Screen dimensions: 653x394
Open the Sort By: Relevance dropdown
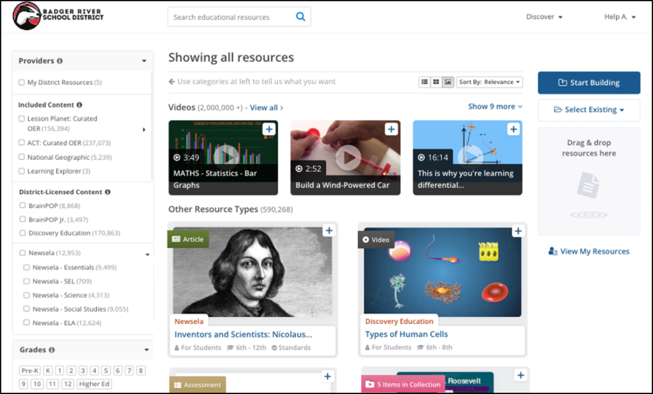click(x=489, y=82)
